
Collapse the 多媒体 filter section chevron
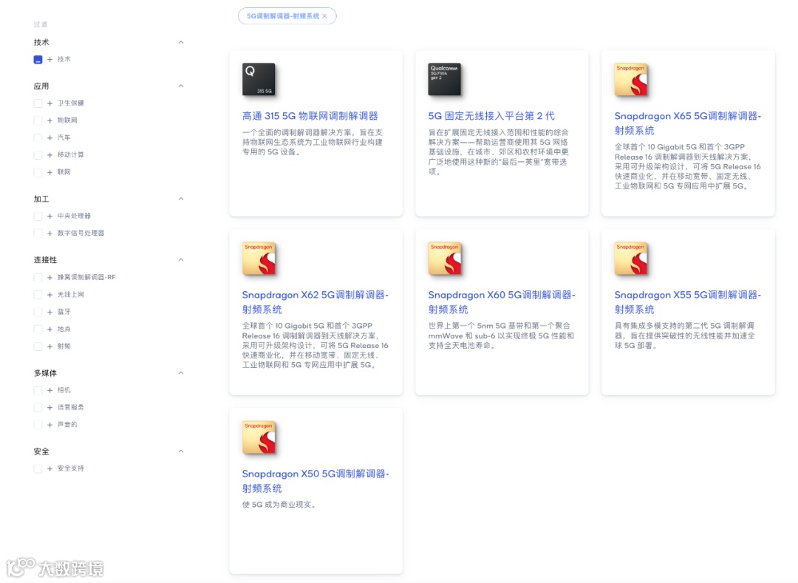[181, 373]
